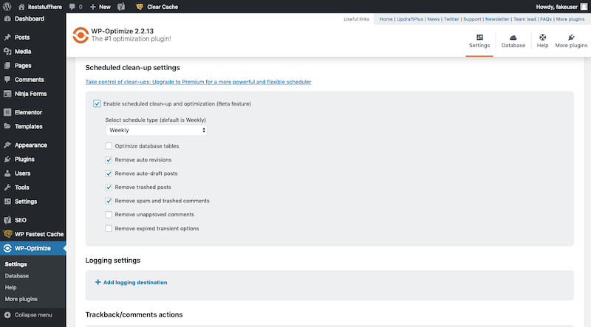Click the Elementor sidebar icon
The width and height of the screenshot is (591, 327).
7,112
